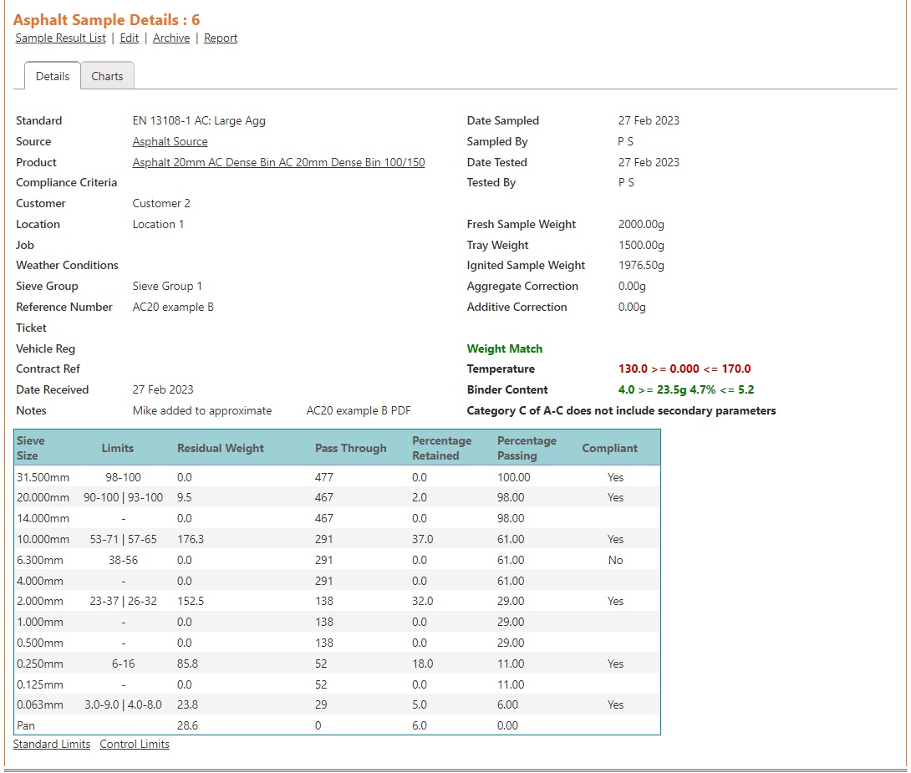Open the Asphalt 20mm AC Dense Bin product link
The width and height of the screenshot is (911, 773).
point(278,163)
